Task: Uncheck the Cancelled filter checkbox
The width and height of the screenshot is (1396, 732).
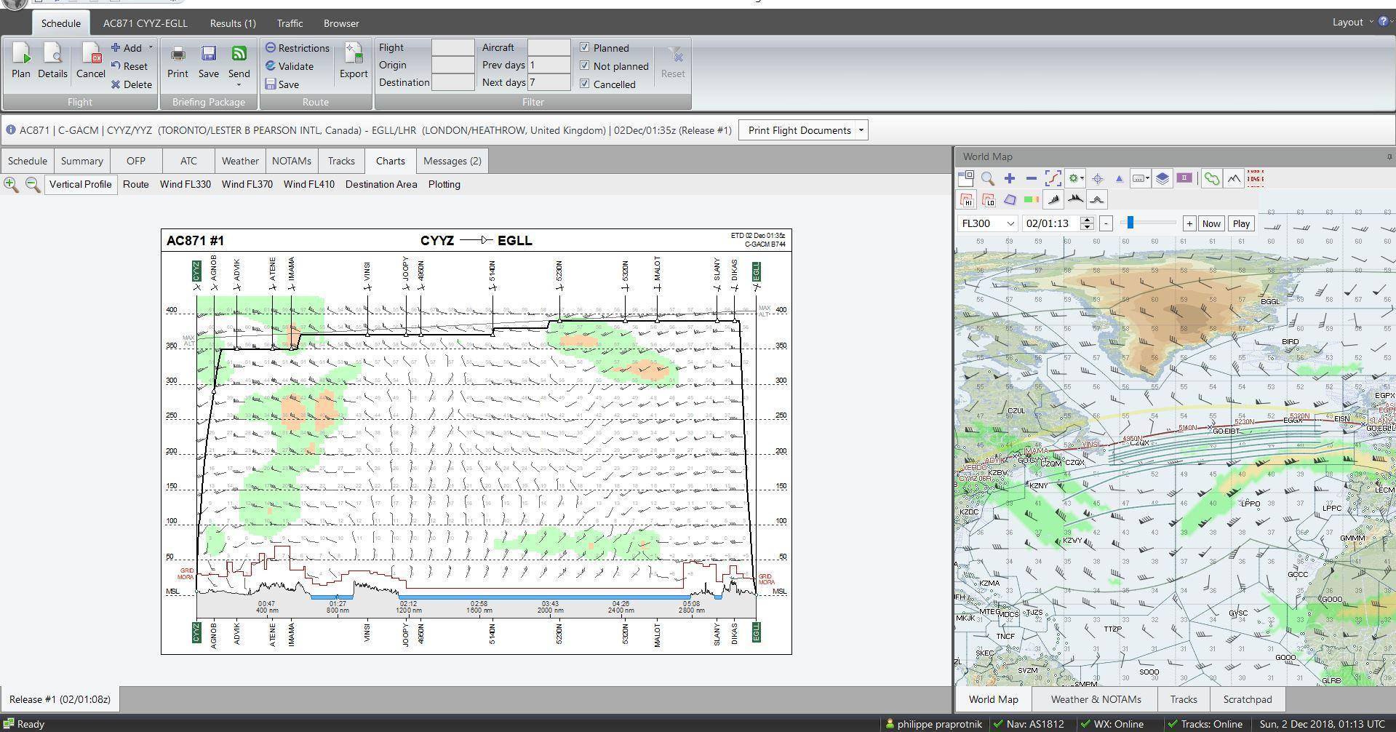Action: [x=585, y=84]
